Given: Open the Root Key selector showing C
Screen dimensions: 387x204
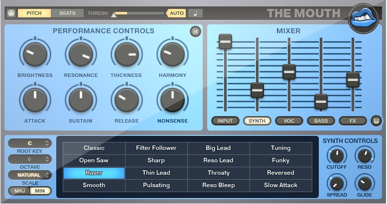Looking at the screenshot, I should [x=30, y=143].
